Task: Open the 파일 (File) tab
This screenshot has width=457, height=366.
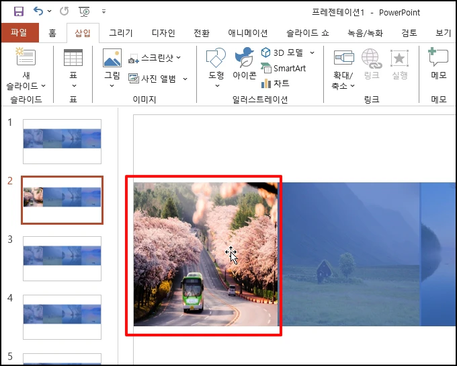Action: pos(19,32)
